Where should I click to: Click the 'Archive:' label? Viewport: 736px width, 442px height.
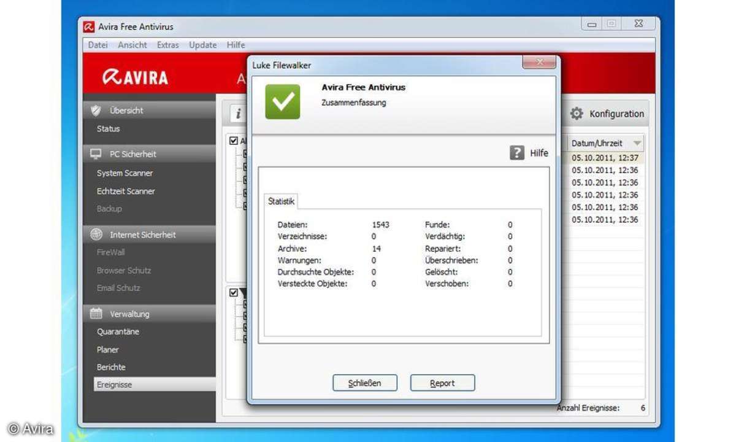coord(292,249)
